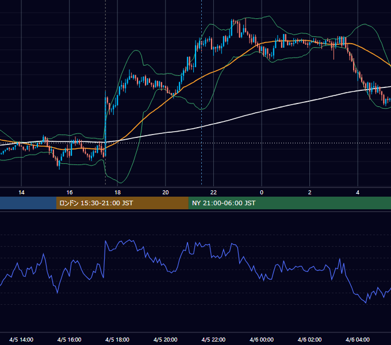
Task: Click the '0' hour label on the price chart axis
Action: 262,193
